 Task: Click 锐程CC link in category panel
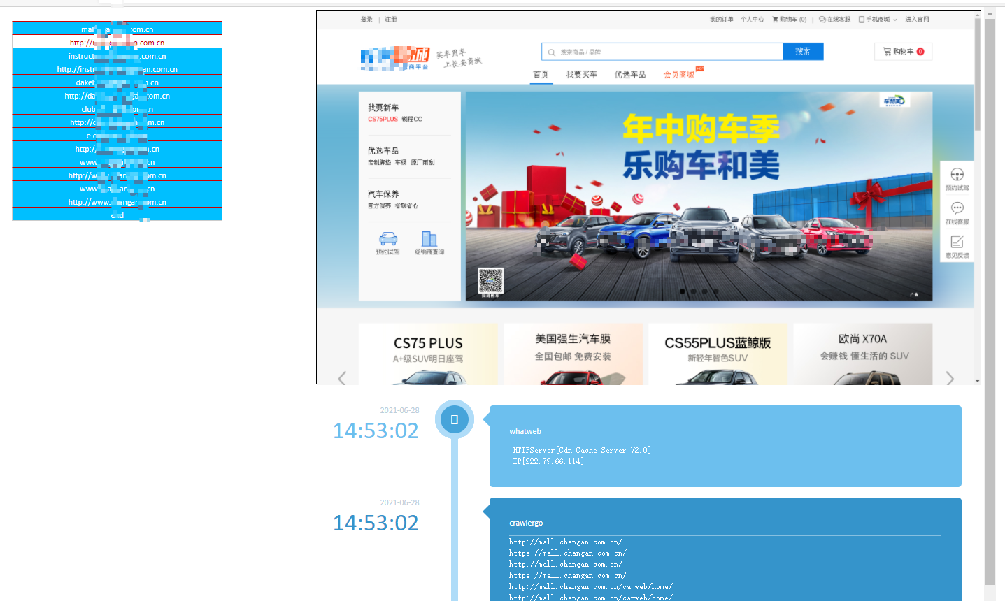point(412,120)
